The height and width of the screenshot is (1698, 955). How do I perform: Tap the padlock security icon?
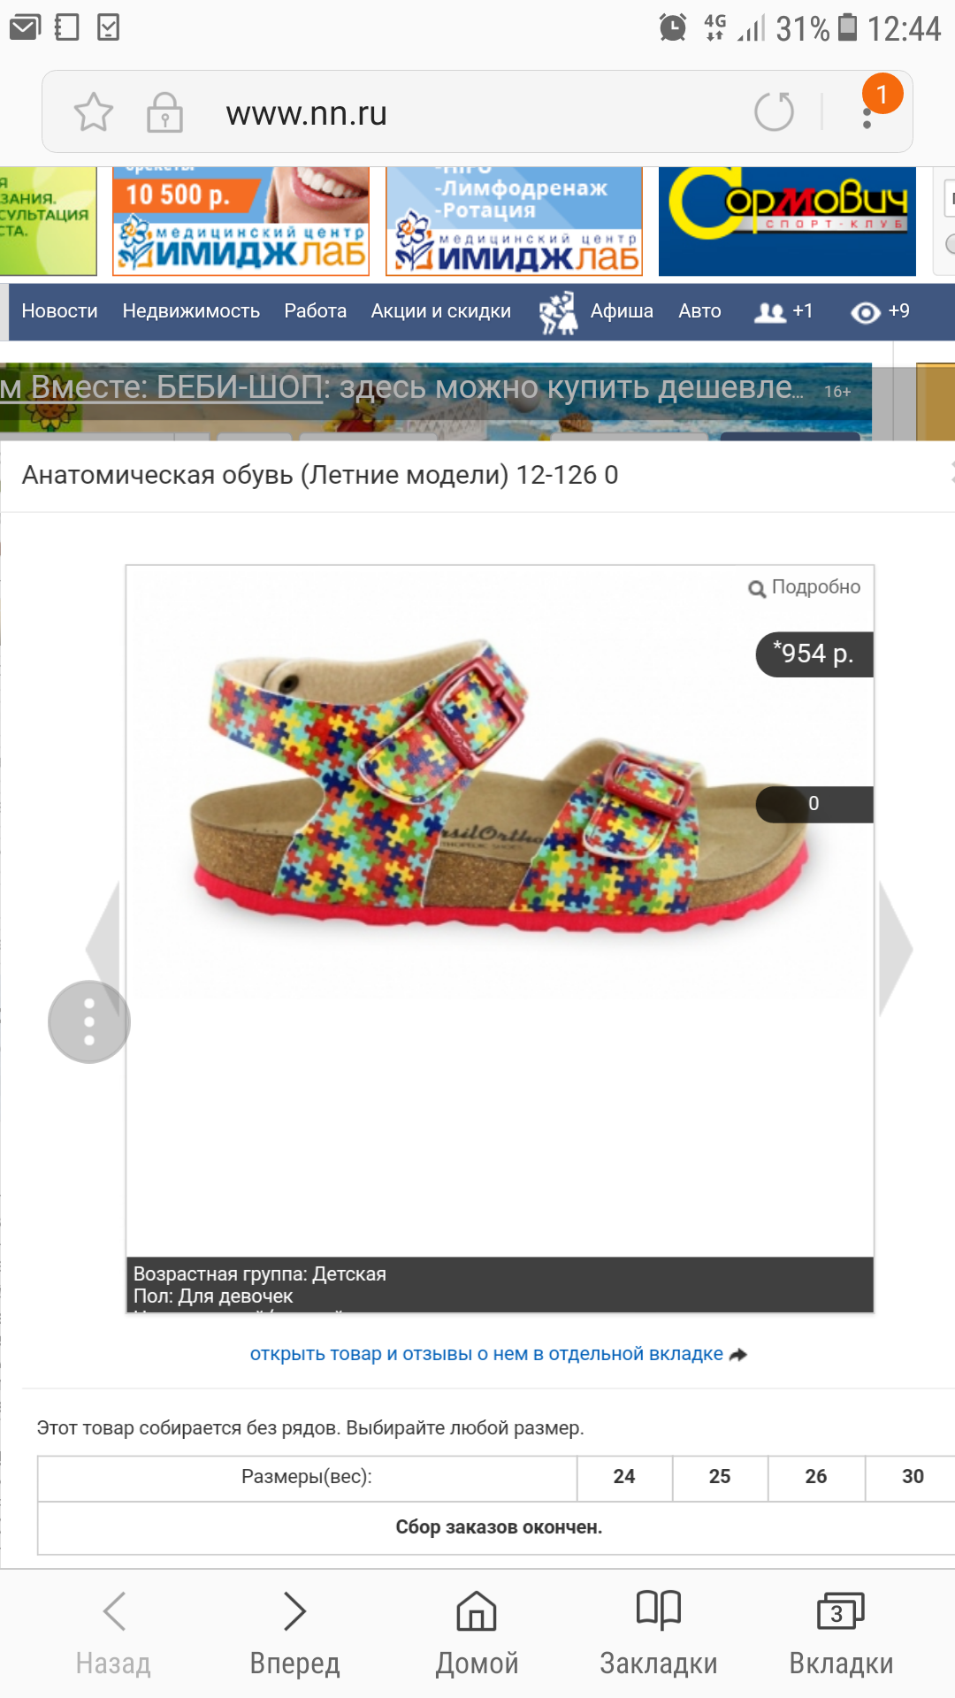(164, 112)
